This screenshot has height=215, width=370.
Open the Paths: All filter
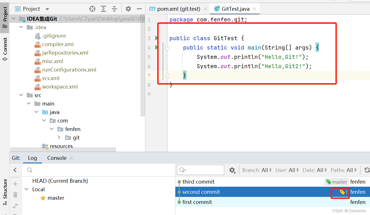pos(344,170)
